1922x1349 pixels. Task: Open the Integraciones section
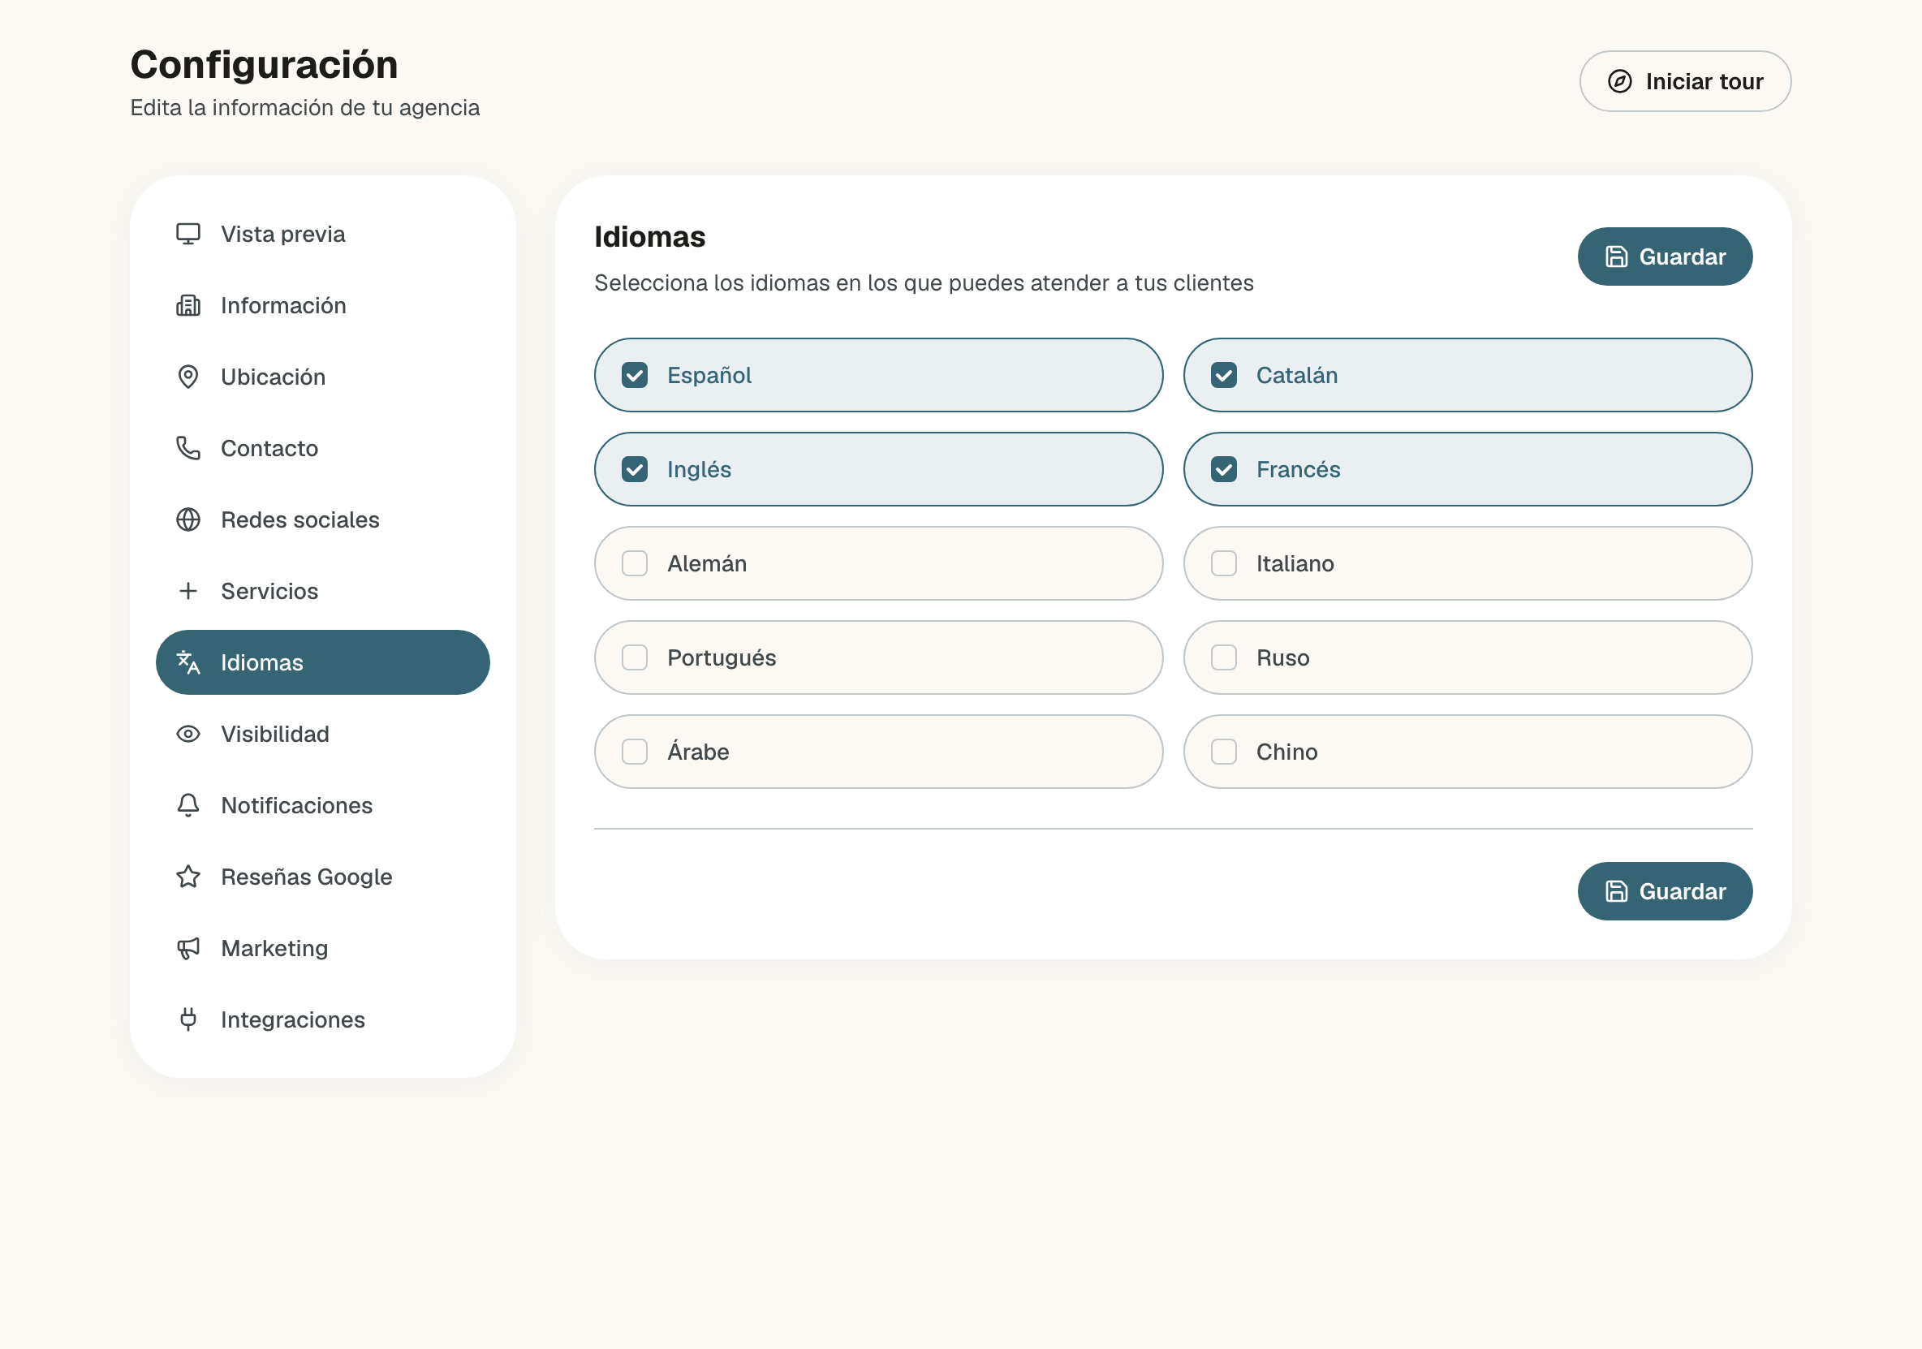322,1020
